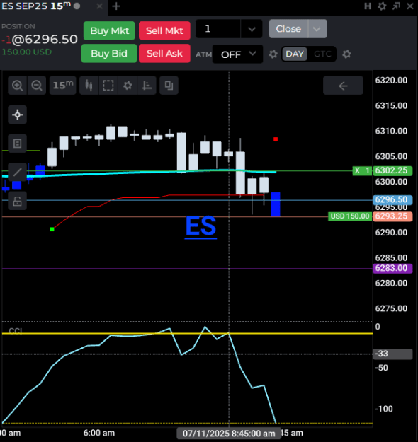This screenshot has width=418, height=442.
Task: Select the line drawing tool
Action: coord(18,172)
